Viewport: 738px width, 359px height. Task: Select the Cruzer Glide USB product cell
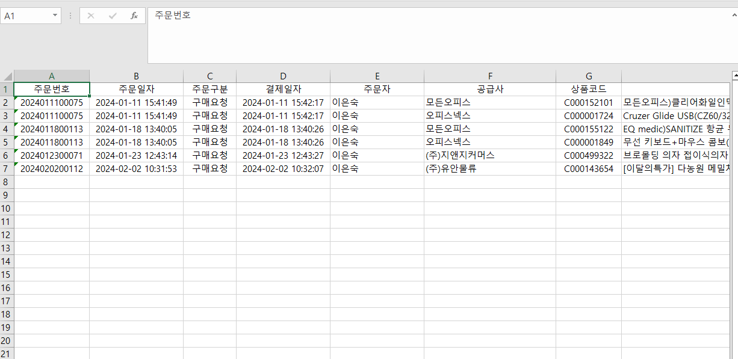pos(674,116)
